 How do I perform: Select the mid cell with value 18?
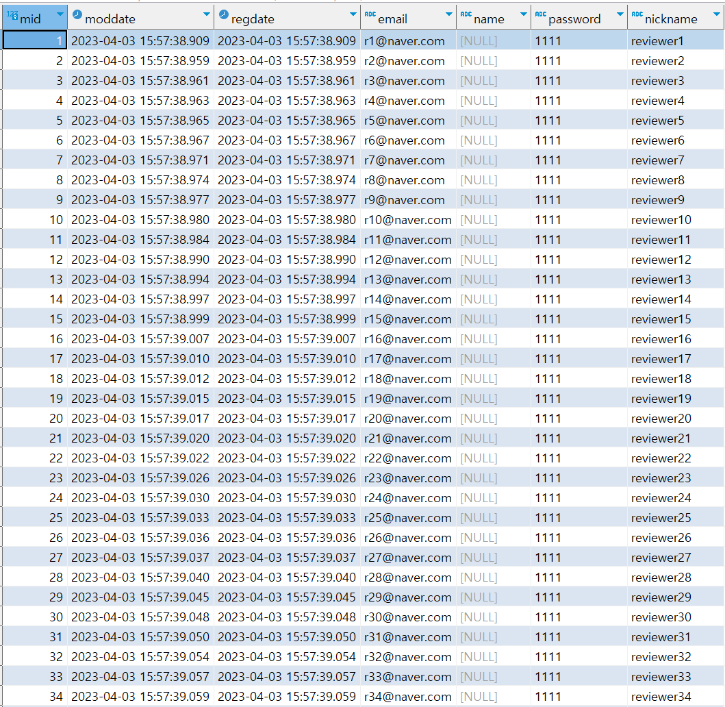coord(35,379)
